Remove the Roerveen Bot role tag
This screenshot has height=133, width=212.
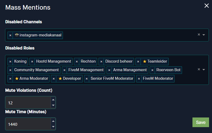click(152, 70)
